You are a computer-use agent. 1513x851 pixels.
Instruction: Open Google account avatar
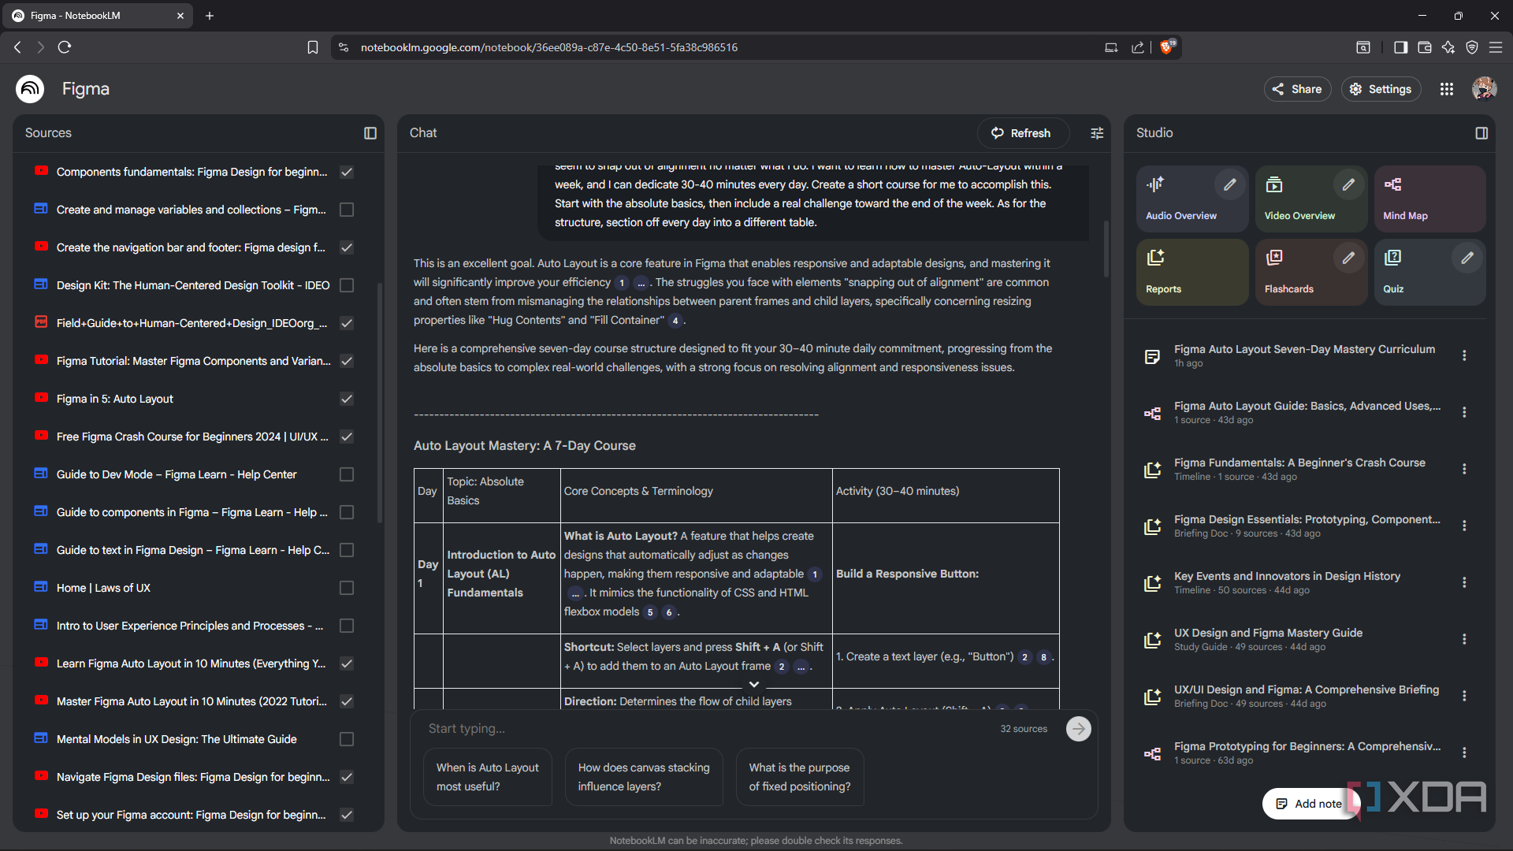pyautogui.click(x=1484, y=89)
